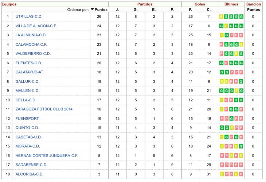Click ALCORISA wins value 0
This screenshot has width=266, height=182.
(x=136, y=174)
